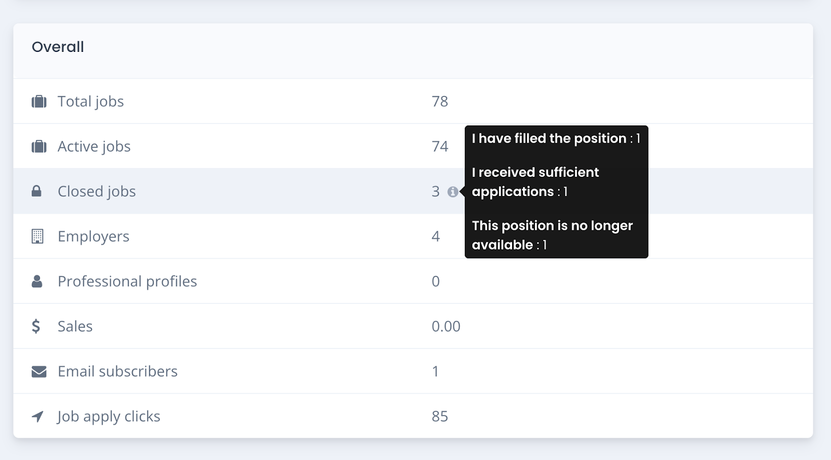Click the sales value 0.00
831x460 pixels.
446,326
